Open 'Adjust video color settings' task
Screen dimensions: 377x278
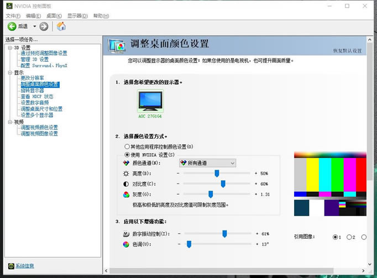39,128
